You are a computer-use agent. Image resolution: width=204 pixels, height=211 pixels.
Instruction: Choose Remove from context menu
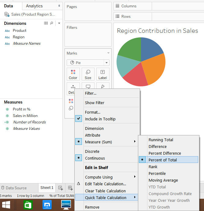click(x=92, y=207)
